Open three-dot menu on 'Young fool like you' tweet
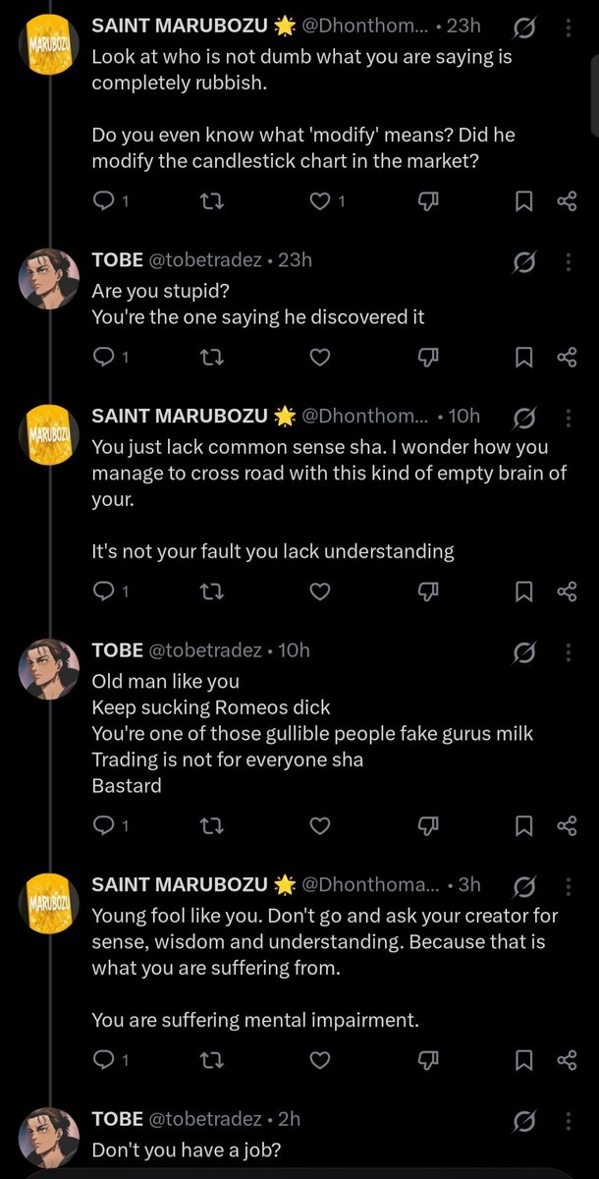The image size is (599, 1179). 568,886
